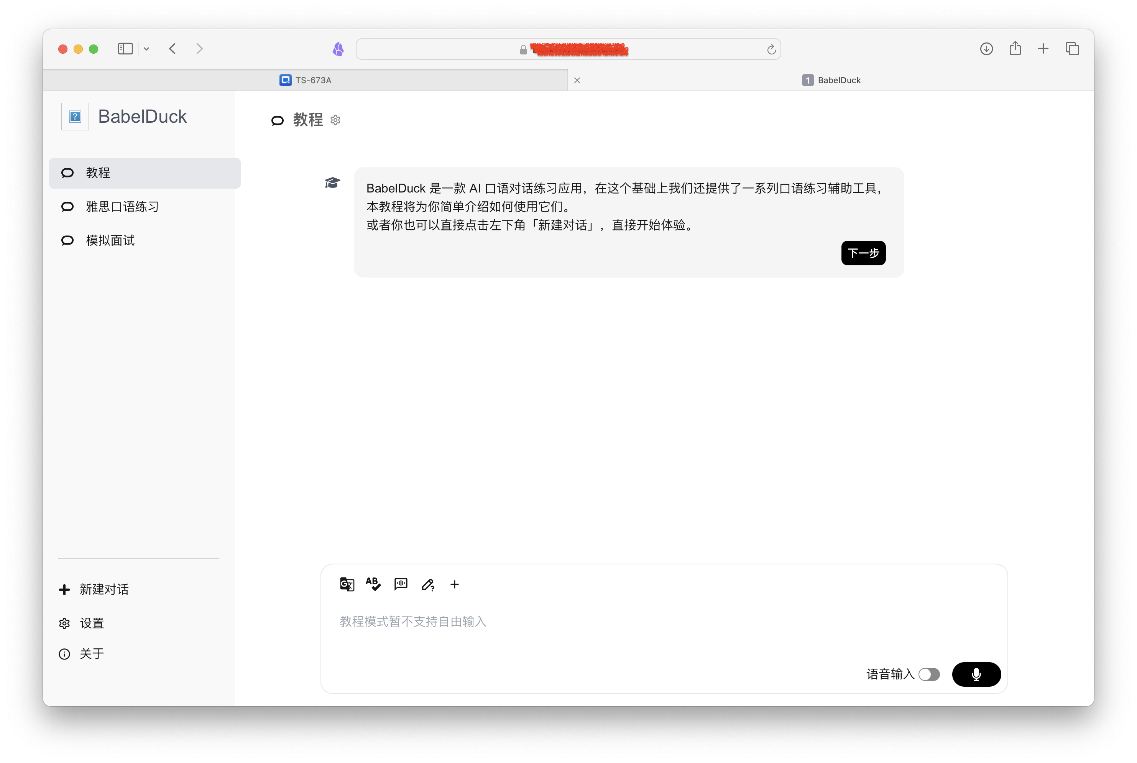Click the translate icon in input toolbar
1137x763 pixels.
pyautogui.click(x=347, y=584)
